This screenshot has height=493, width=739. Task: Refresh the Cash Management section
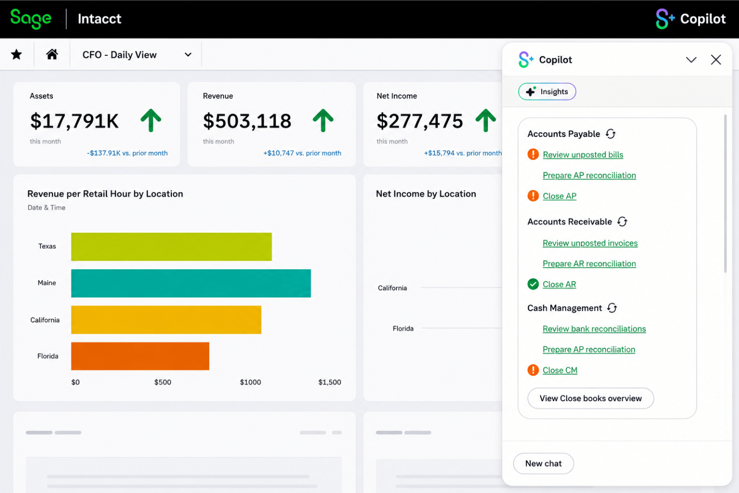[x=612, y=308]
